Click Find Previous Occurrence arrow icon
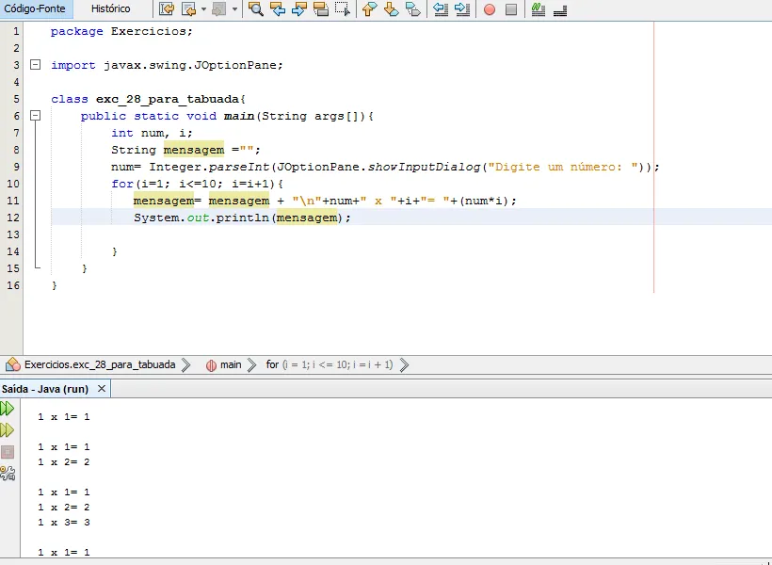 (277, 9)
